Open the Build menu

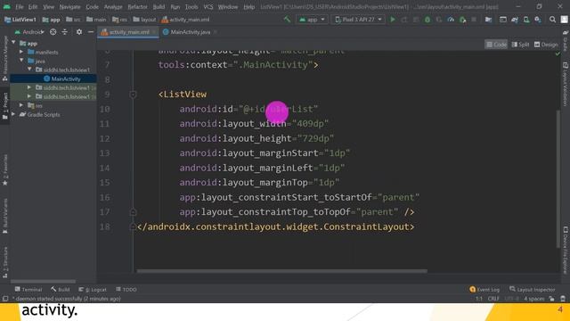[x=159, y=7]
